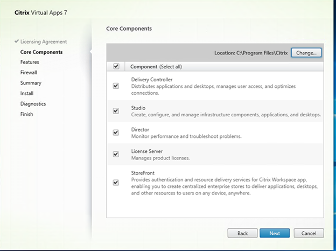Uncheck the StoreFront component checkbox
336x251 pixels.
pyautogui.click(x=116, y=183)
